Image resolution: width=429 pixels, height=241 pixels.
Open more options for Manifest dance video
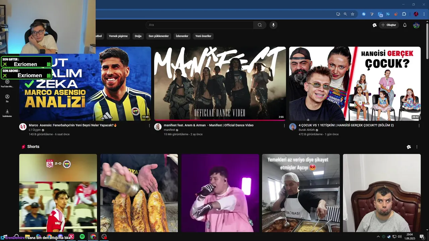point(284,126)
